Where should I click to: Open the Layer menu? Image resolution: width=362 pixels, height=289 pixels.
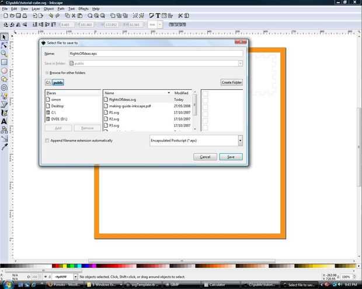point(36,9)
